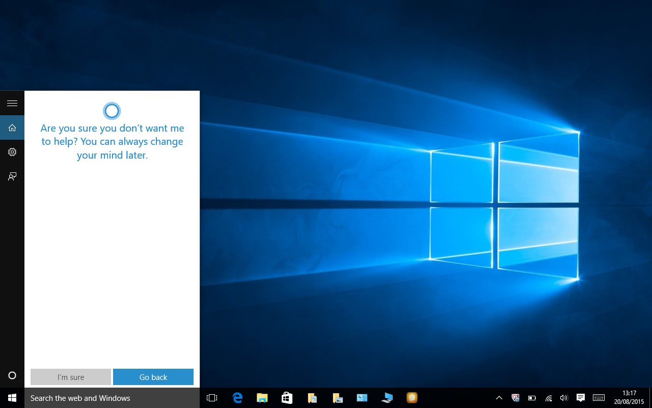The width and height of the screenshot is (652, 408).
Task: Click the "Go back" button
Action: pos(153,377)
